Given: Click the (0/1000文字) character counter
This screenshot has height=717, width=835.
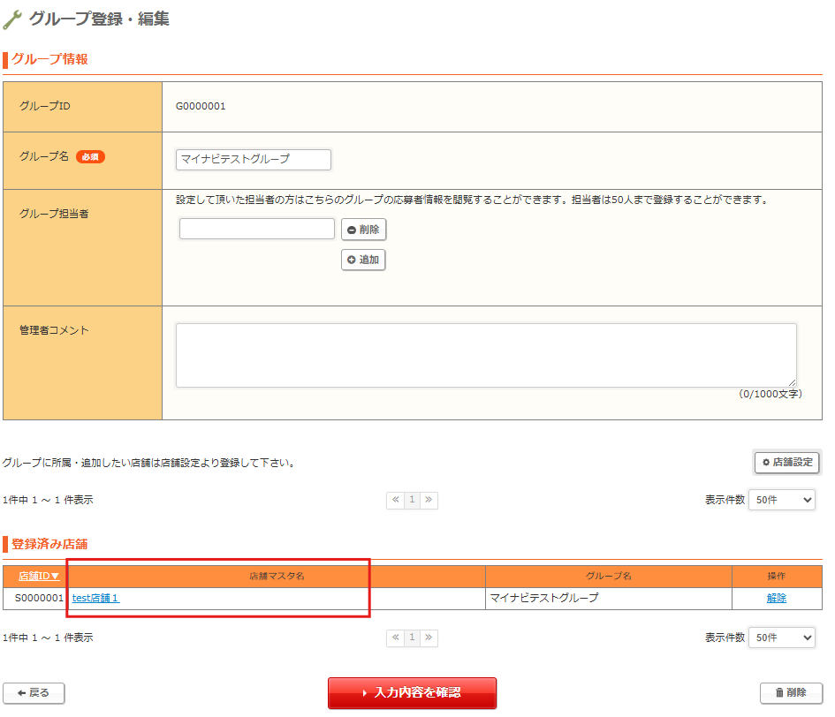Looking at the screenshot, I should click(x=770, y=394).
